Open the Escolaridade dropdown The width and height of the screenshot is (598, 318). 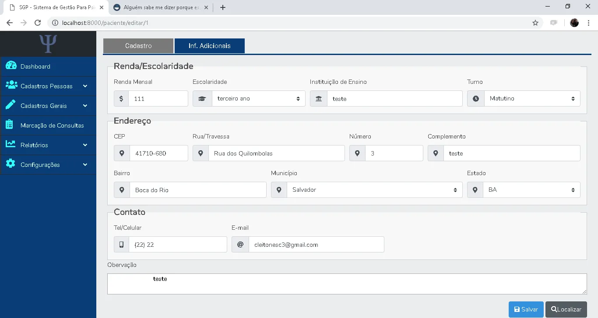(258, 99)
